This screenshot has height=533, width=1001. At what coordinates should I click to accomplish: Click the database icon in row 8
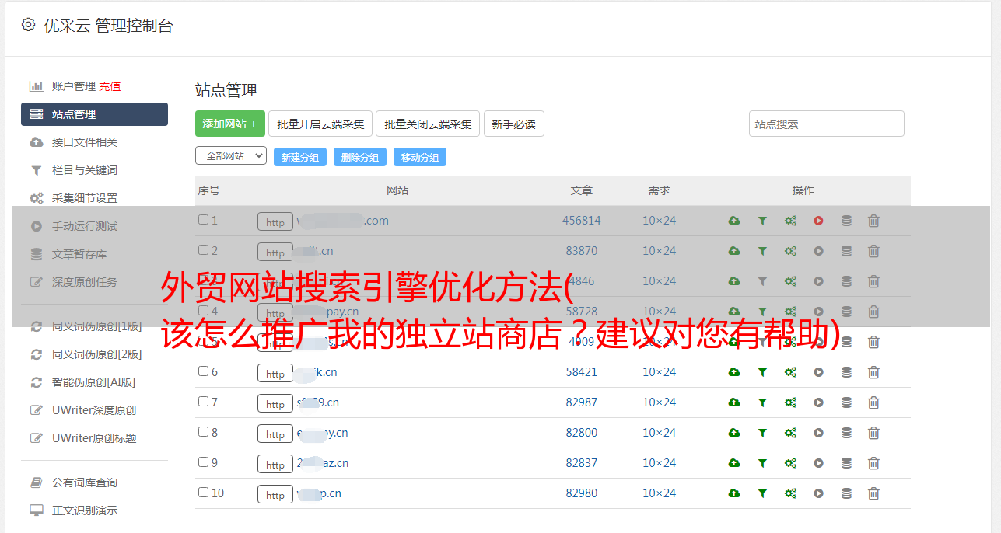[846, 433]
